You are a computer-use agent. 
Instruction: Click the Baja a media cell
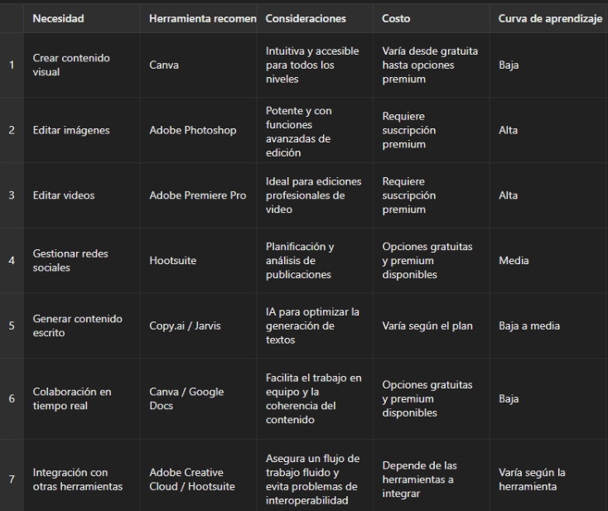click(529, 325)
